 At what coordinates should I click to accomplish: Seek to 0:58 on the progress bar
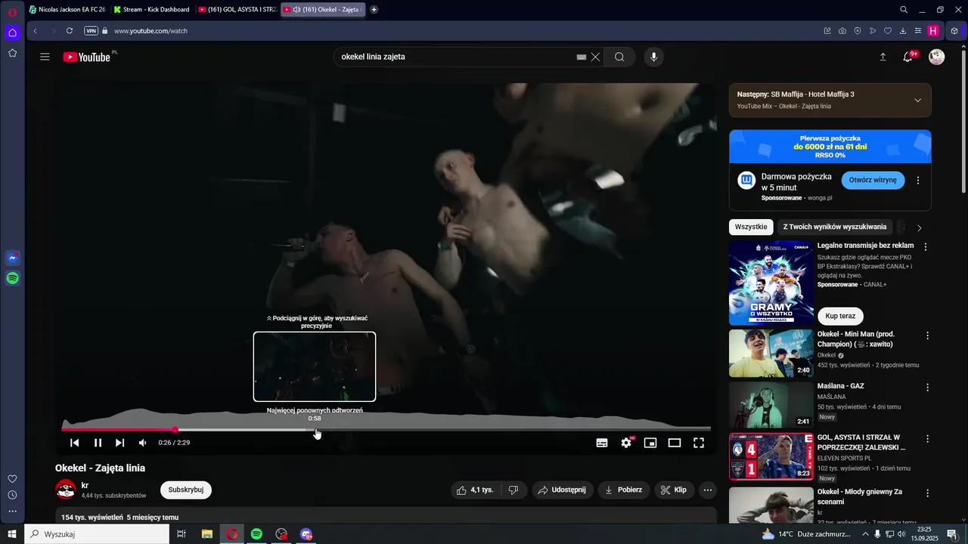point(315,429)
